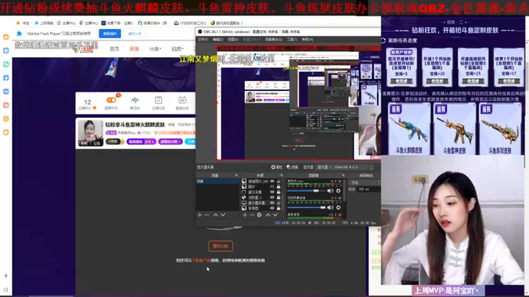The height and width of the screenshot is (297, 529).
Task: Hide the 显示器采集 source
Action: point(272,203)
